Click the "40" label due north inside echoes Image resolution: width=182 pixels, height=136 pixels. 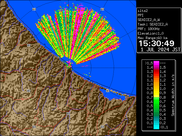point(69,23)
